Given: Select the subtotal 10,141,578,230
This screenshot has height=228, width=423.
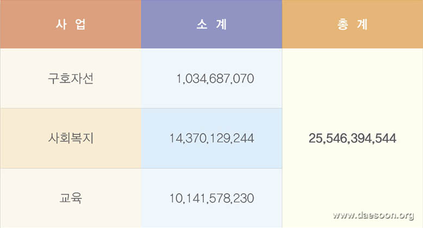Looking at the screenshot, I should (211, 198).
